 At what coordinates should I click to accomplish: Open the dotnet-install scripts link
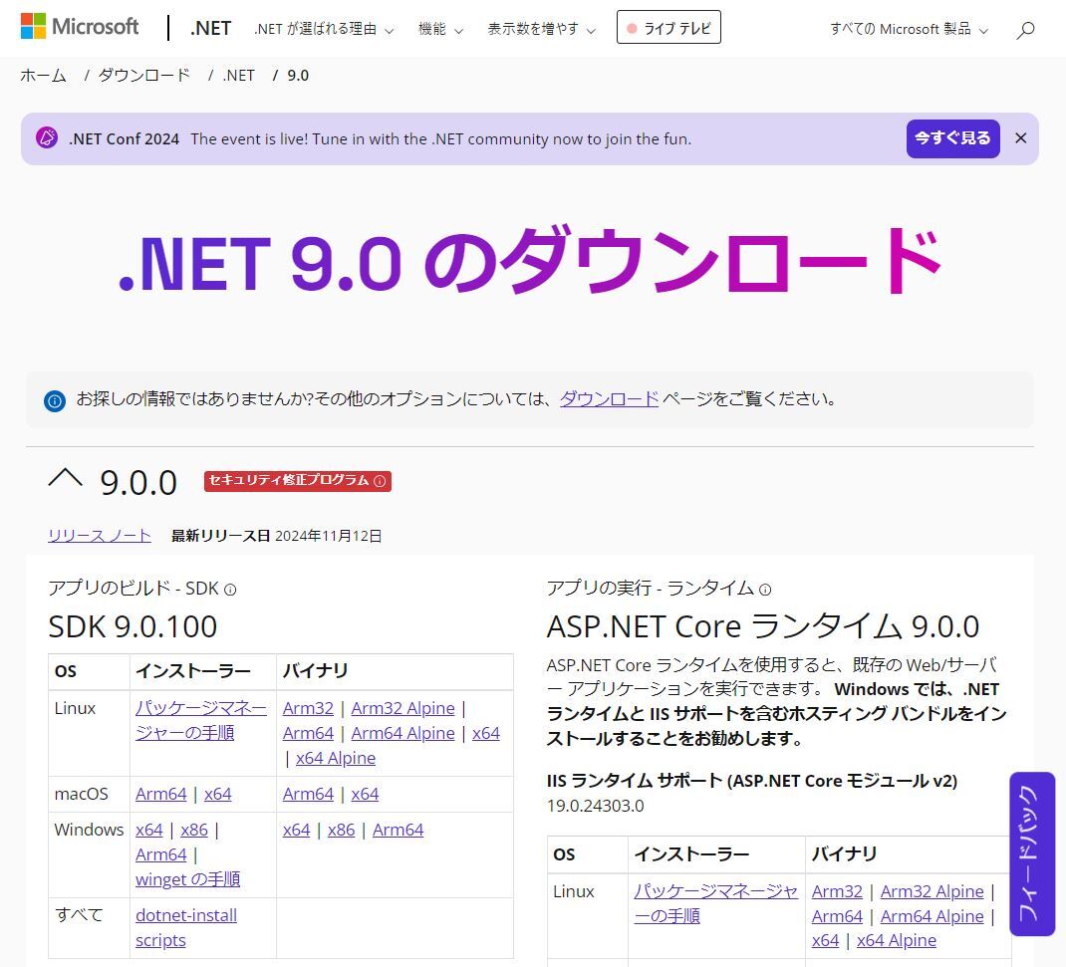pos(186,927)
